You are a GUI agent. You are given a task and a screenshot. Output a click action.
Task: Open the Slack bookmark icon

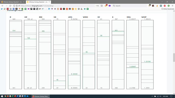pyautogui.click(x=5, y=9)
